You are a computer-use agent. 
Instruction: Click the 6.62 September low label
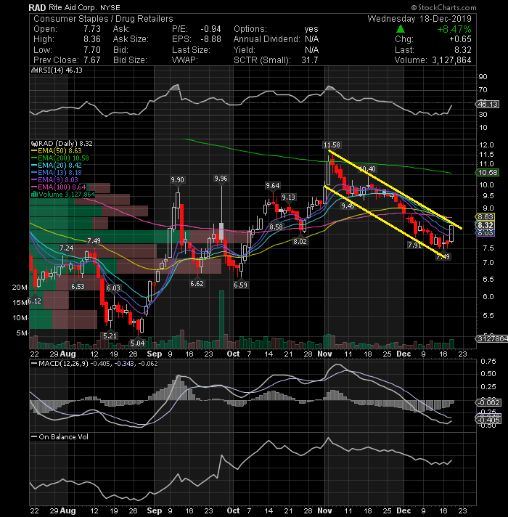197,284
